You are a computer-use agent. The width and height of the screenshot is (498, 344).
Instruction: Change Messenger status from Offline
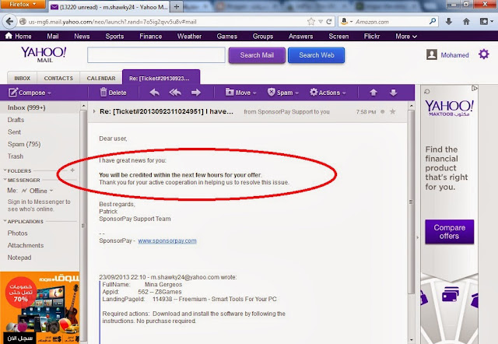[37, 191]
